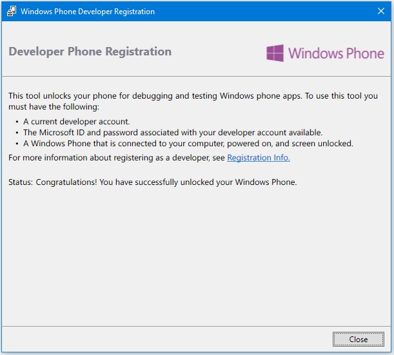
Task: Click empty area below status message
Action: pos(196,254)
